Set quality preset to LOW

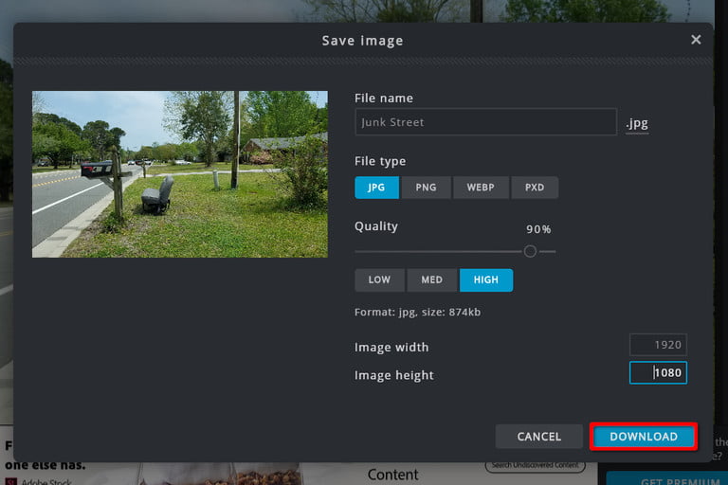click(x=379, y=279)
